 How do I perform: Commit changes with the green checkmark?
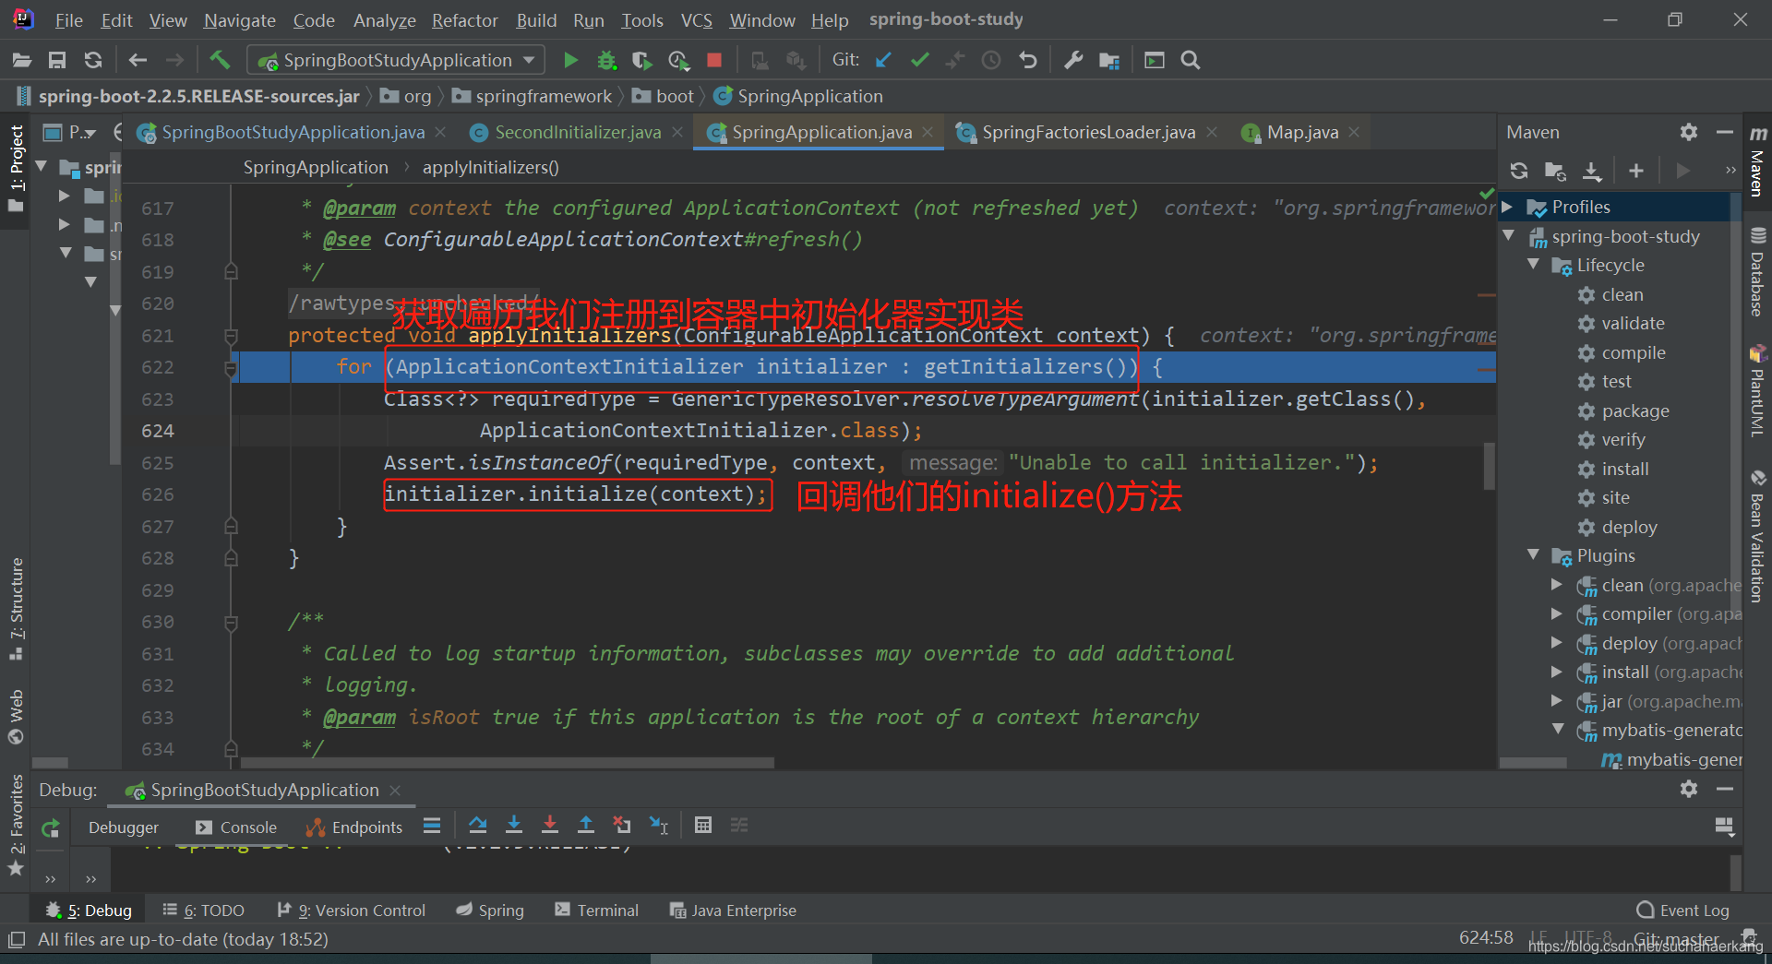tap(919, 60)
